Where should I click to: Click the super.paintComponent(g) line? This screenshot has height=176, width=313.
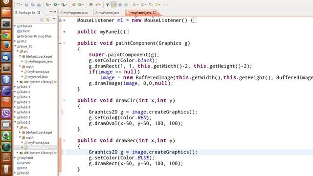(x=124, y=55)
